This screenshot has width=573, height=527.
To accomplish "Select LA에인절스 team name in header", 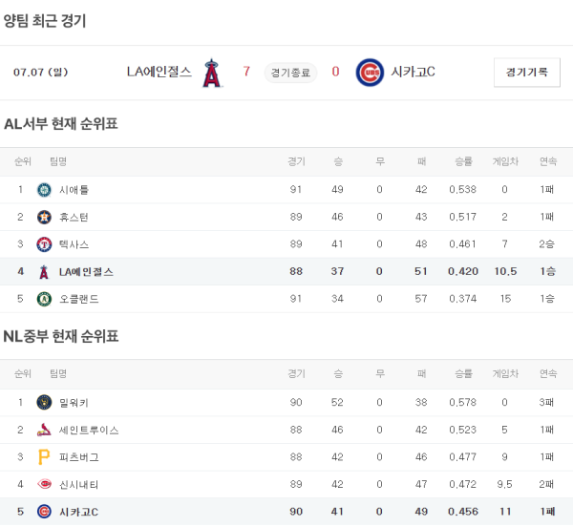I will [159, 72].
